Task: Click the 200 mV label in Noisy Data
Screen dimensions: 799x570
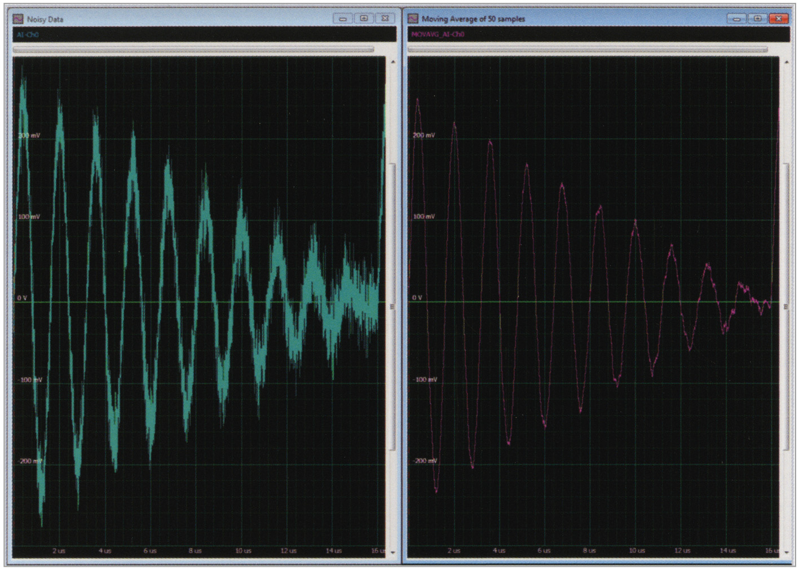Action: (x=29, y=135)
